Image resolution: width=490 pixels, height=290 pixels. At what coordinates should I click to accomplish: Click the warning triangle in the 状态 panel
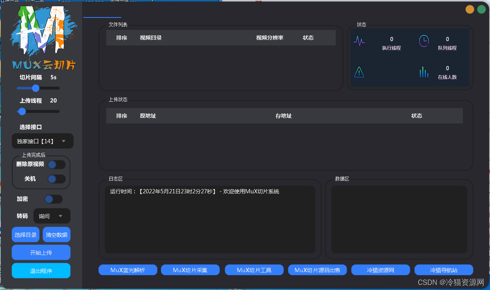coord(359,72)
